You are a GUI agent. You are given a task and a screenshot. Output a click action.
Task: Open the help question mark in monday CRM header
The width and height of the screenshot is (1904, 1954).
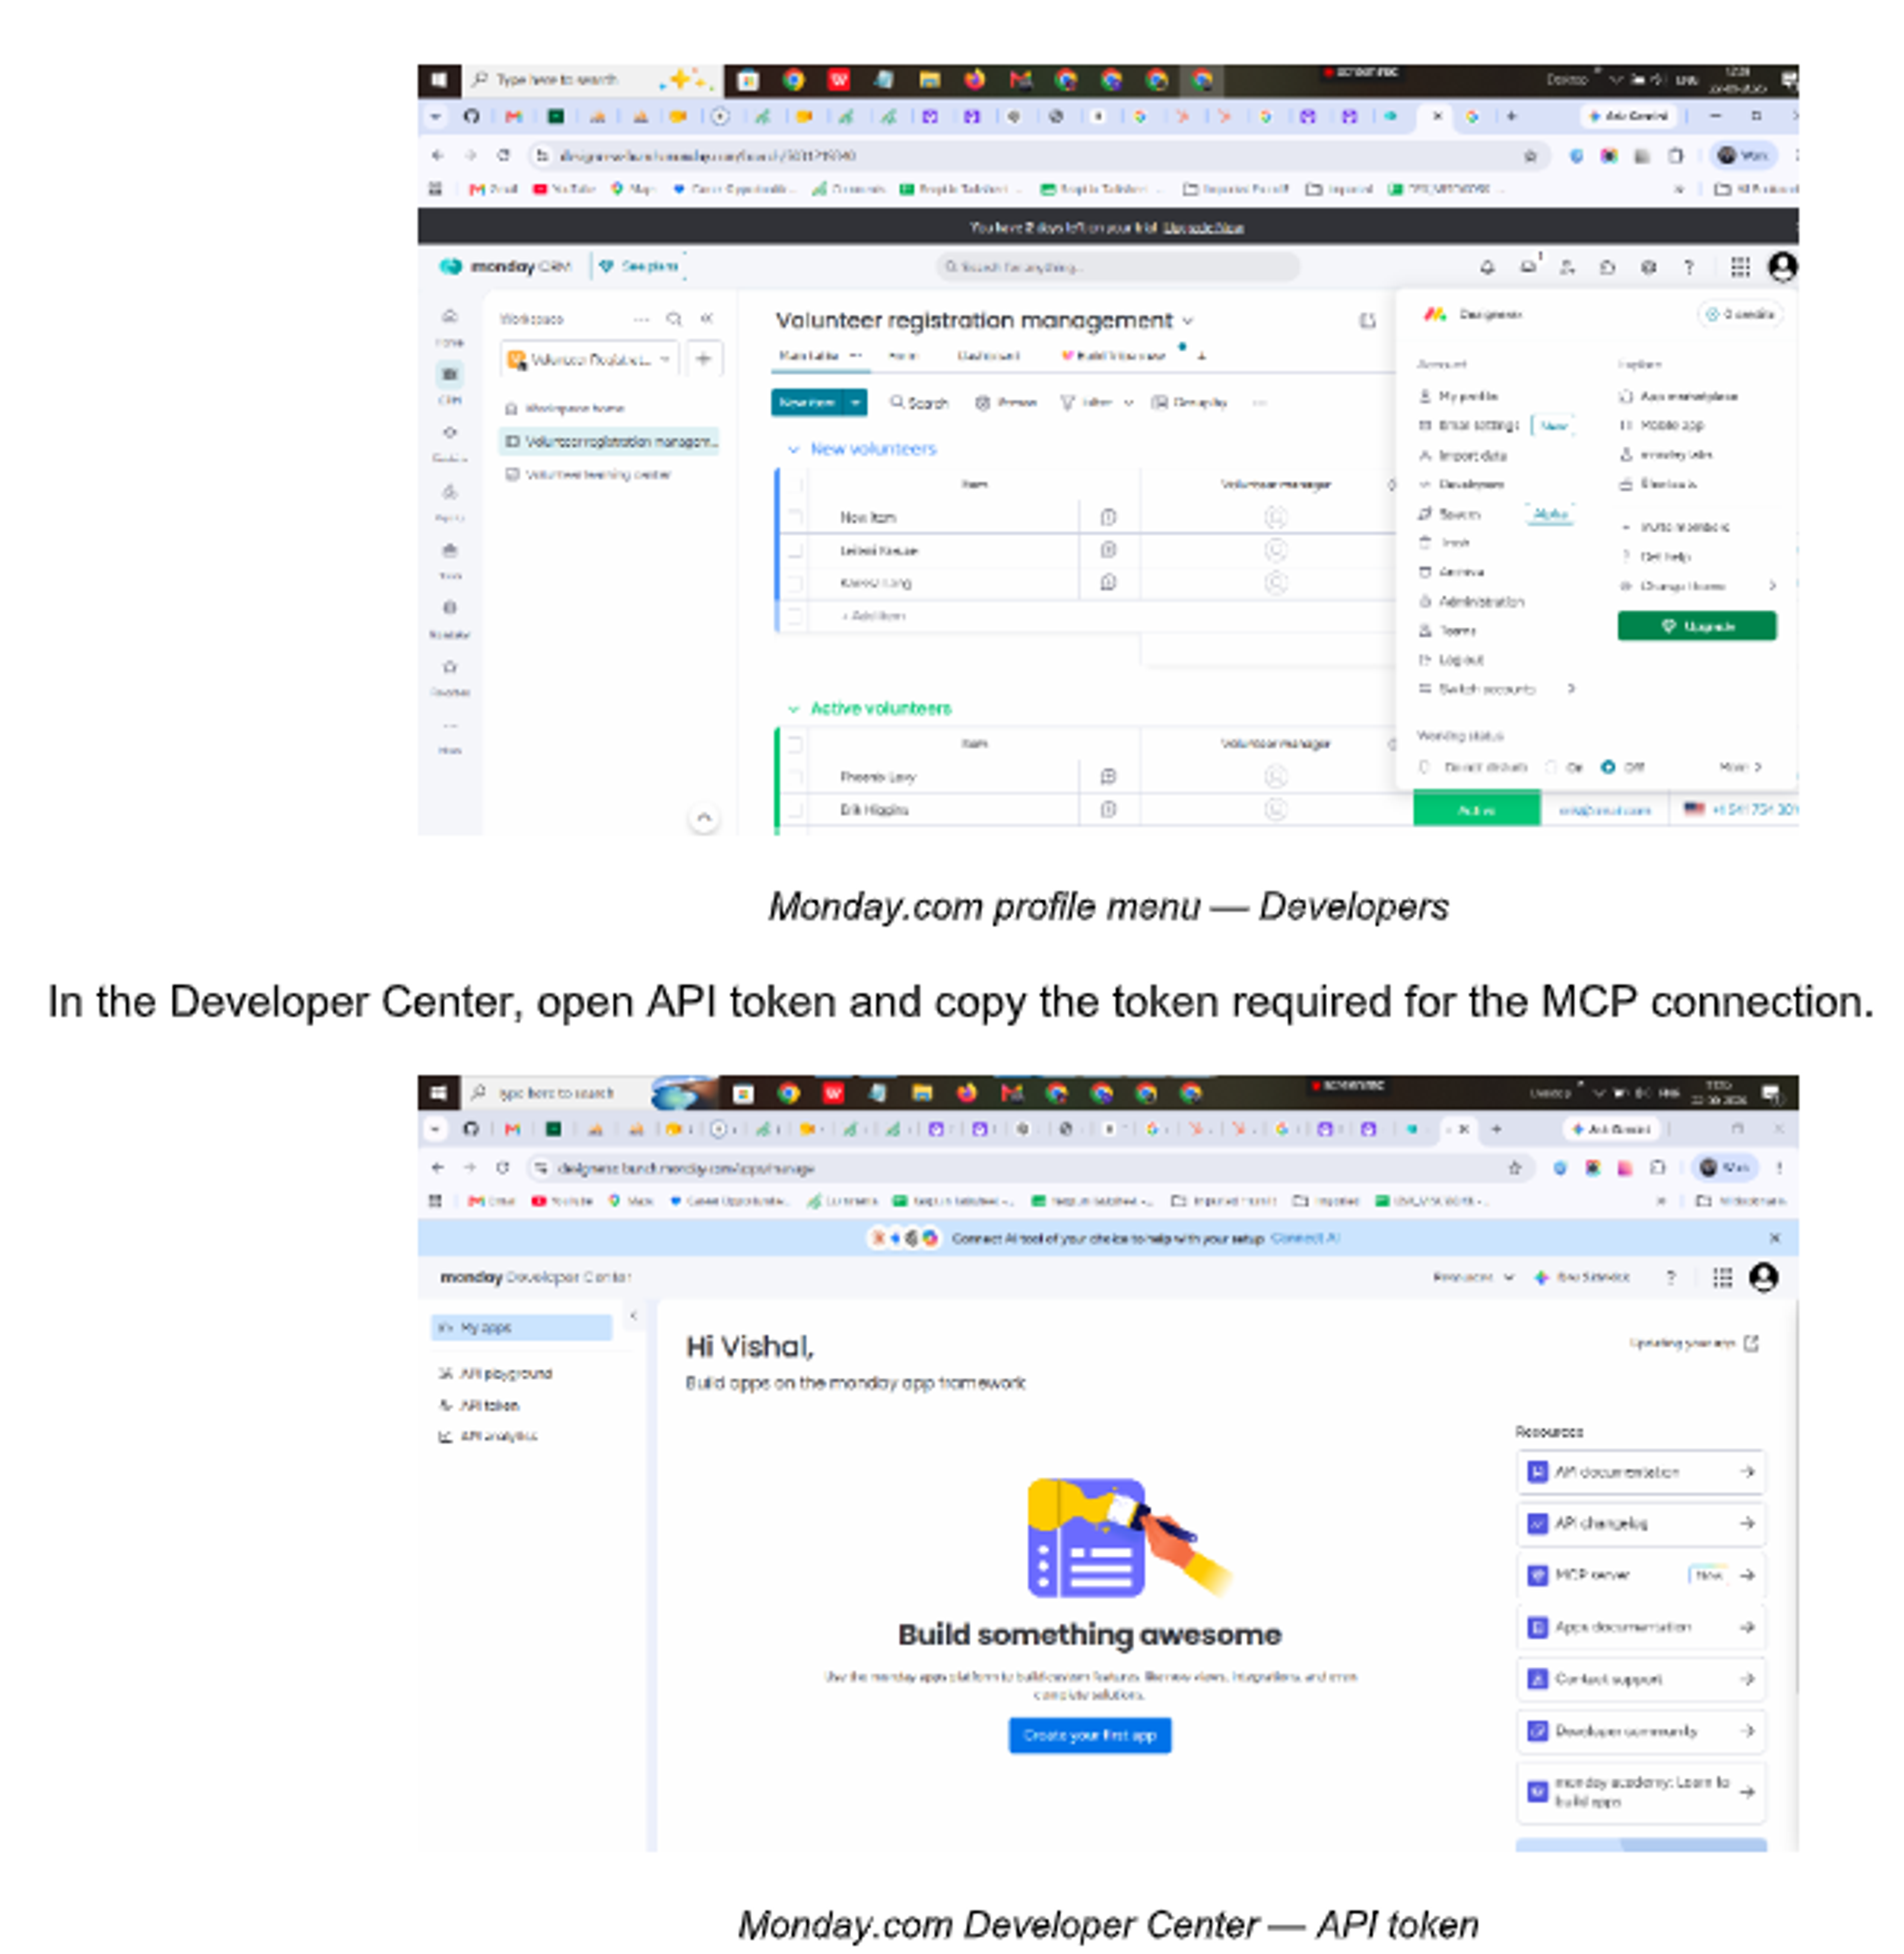[x=1689, y=267]
